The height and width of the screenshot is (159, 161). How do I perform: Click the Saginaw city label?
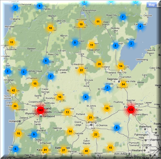[x=112, y=79]
